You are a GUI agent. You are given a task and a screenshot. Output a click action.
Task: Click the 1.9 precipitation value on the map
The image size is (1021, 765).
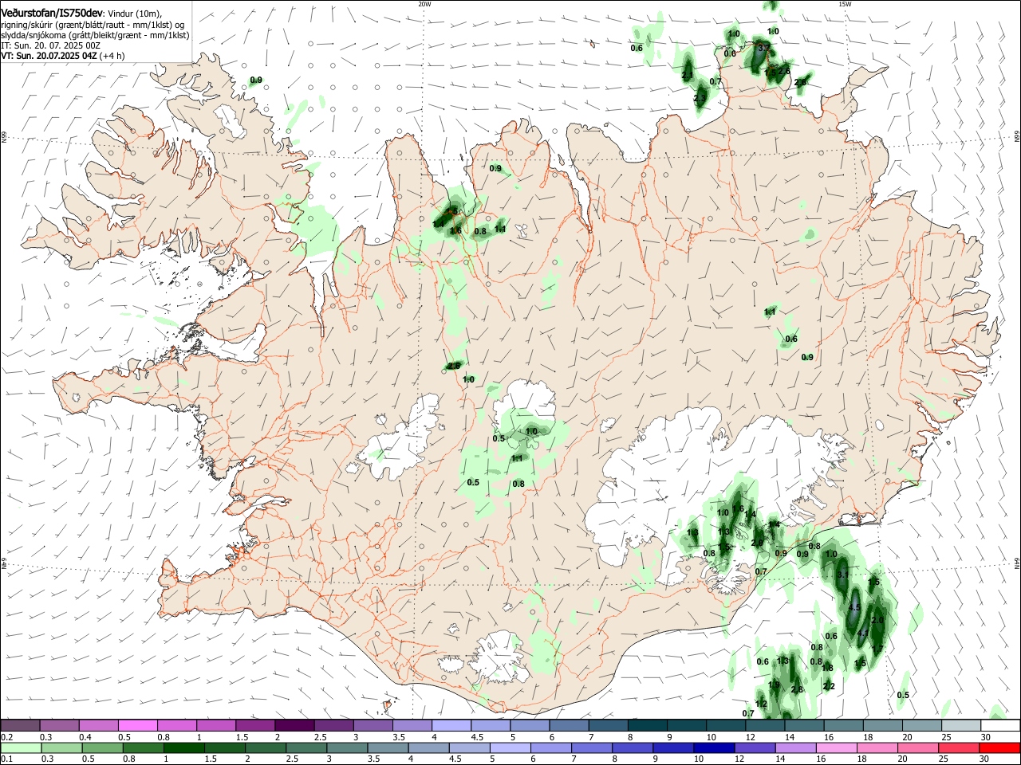tap(774, 685)
